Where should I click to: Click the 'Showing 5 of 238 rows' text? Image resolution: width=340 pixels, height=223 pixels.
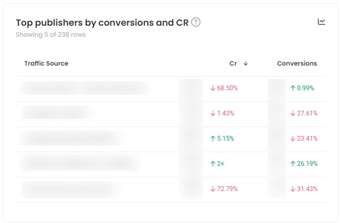51,35
